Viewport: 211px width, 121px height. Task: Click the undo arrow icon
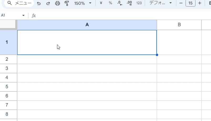tap(39, 3)
